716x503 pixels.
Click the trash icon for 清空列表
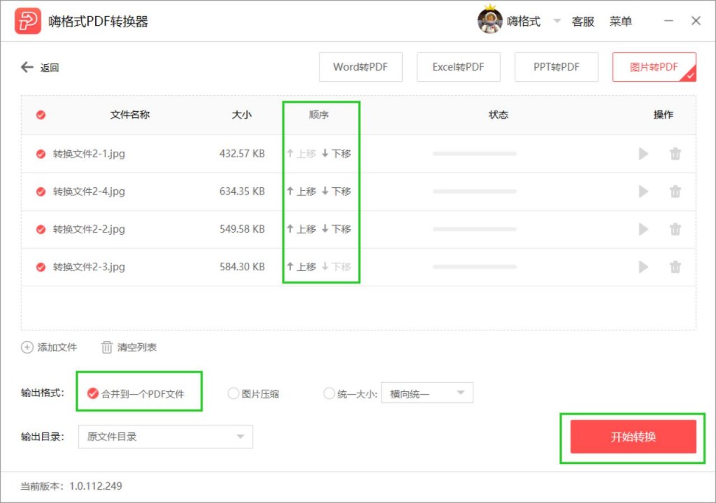pos(106,347)
